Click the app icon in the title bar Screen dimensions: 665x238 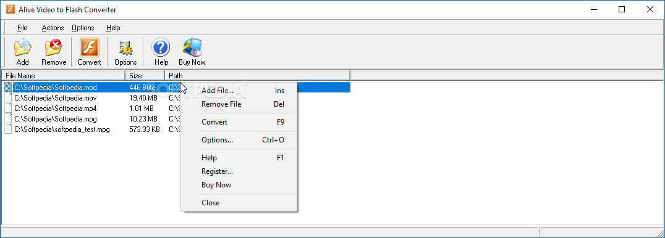(10, 9)
